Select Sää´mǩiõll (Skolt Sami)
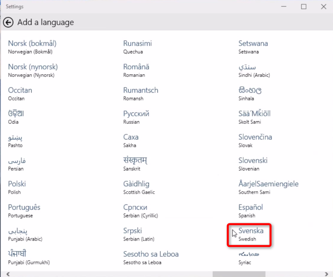Viewport: 333px width, 277px height. pos(254,117)
